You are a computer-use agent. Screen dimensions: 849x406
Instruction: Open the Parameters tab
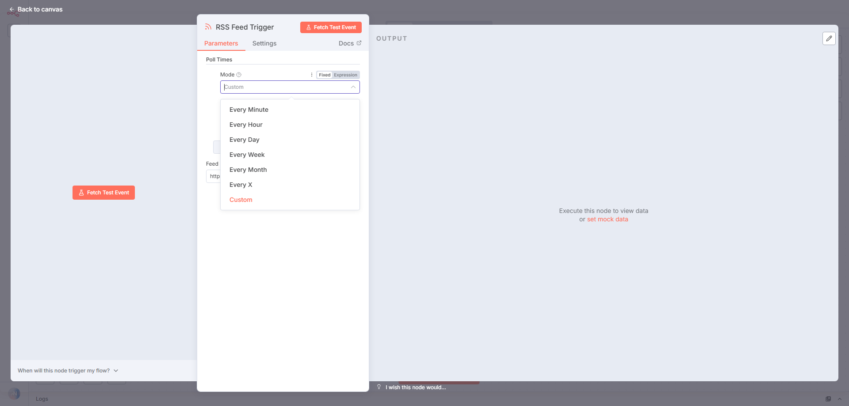click(x=221, y=43)
